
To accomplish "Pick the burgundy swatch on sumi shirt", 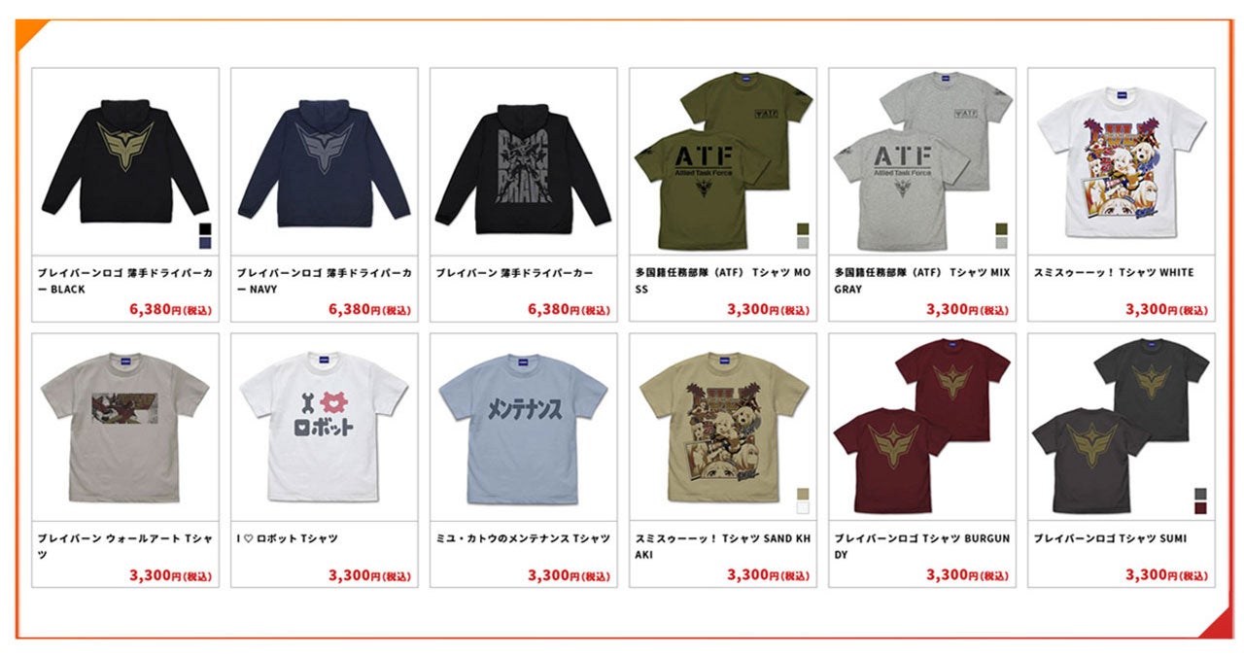I will pos(1201,508).
